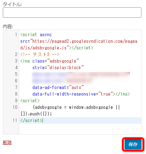Click the '[]).push({});' code text
Viewport: 146px width, 154px height.
(x=36, y=114)
